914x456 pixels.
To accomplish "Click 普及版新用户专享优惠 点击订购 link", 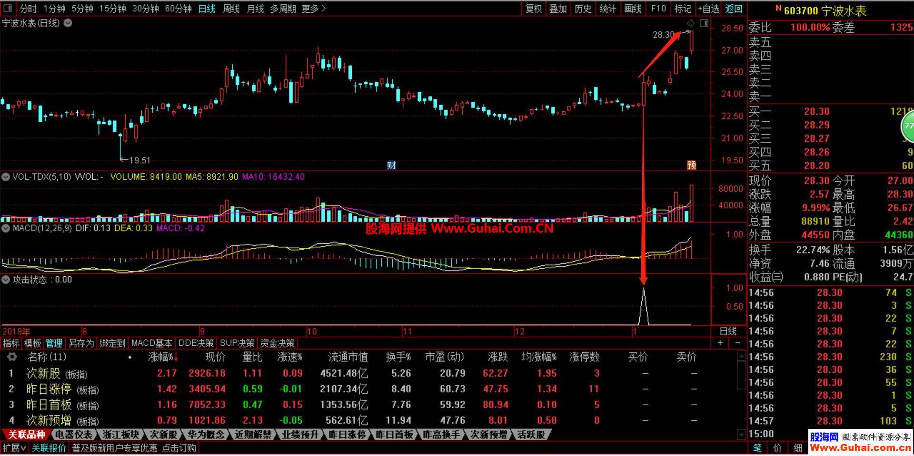I will coord(134,448).
